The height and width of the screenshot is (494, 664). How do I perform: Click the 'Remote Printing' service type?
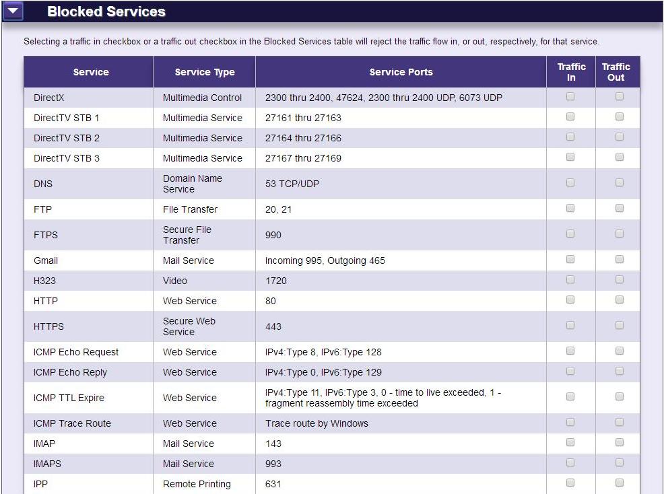197,484
